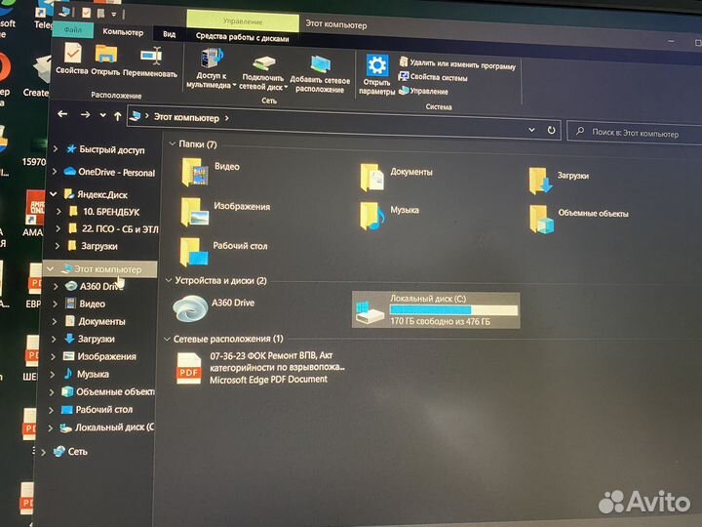Open the Файл menu tab
The height and width of the screenshot is (527, 702).
coord(73,30)
